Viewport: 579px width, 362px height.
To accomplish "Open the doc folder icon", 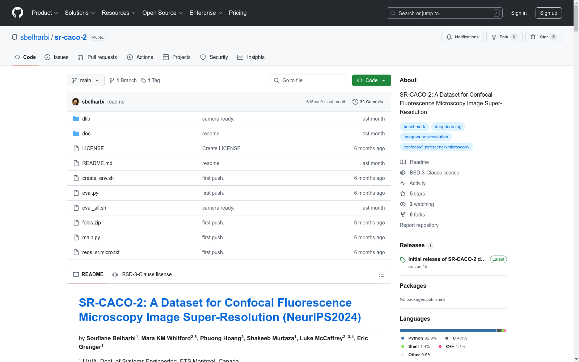I will click(76, 134).
